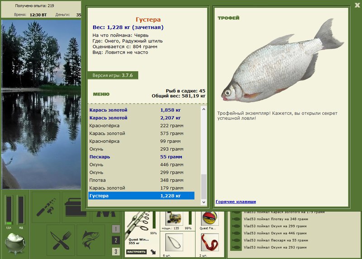This screenshot has width=362, height=259.
Task: Open the Горячие клавиши link
Action: (236, 201)
